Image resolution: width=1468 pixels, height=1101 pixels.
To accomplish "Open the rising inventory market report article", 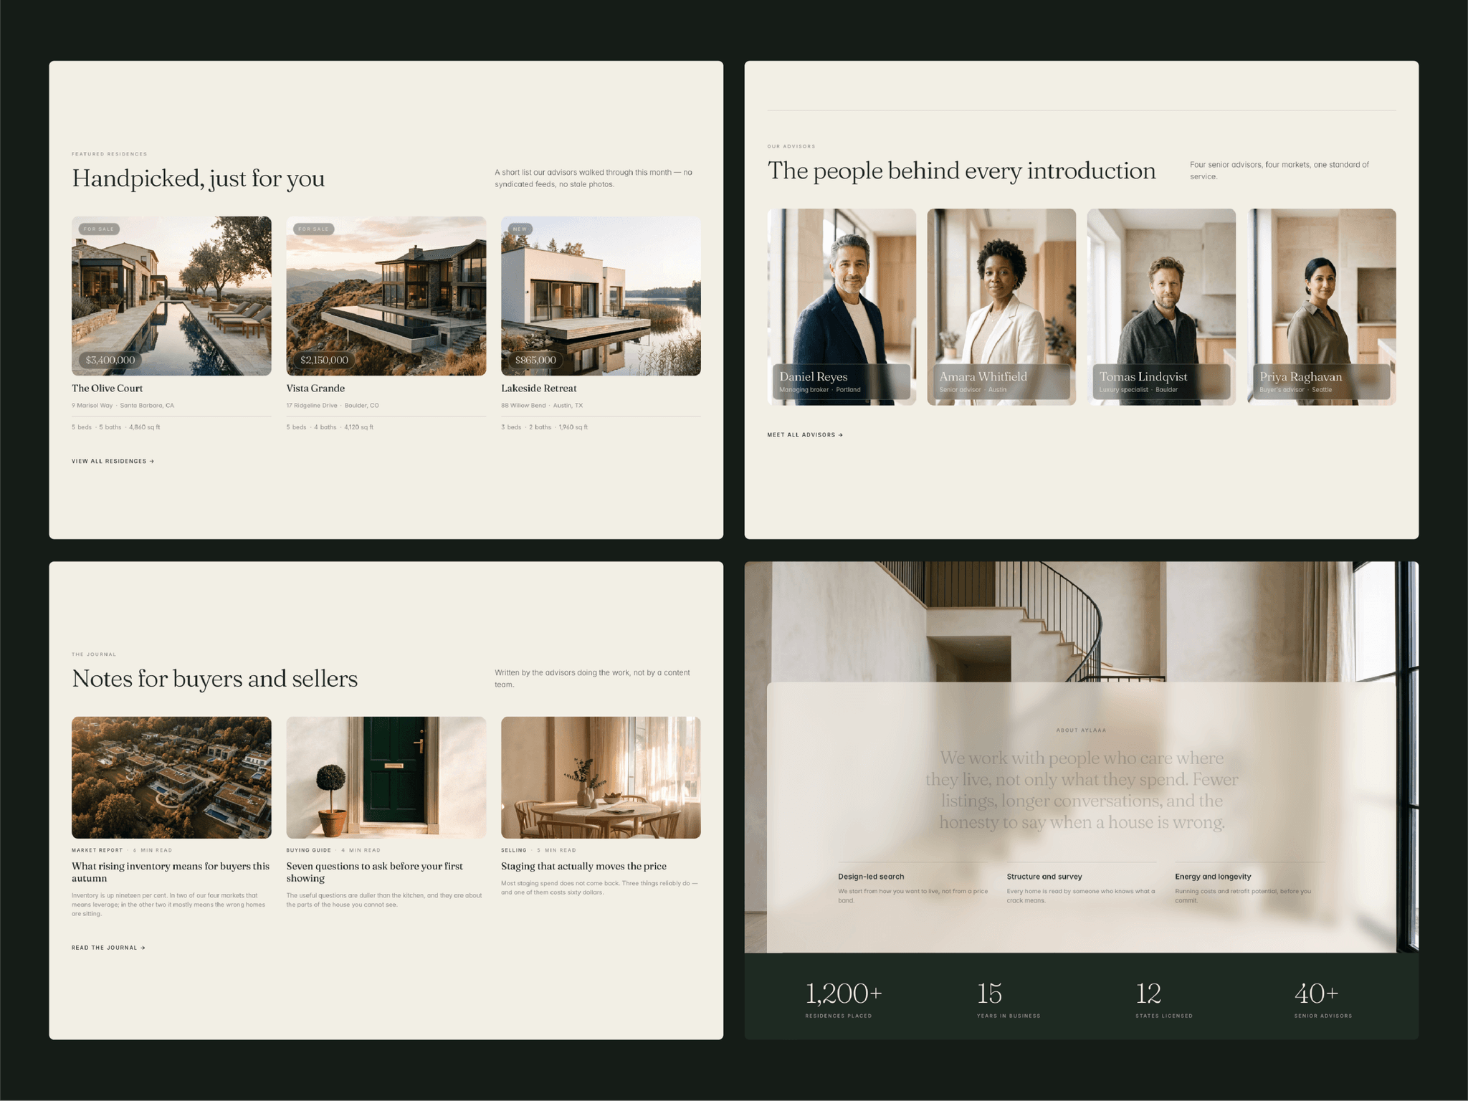I will point(171,872).
